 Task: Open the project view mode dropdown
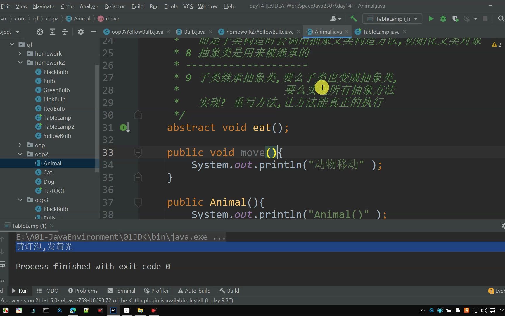pyautogui.click(x=17, y=32)
